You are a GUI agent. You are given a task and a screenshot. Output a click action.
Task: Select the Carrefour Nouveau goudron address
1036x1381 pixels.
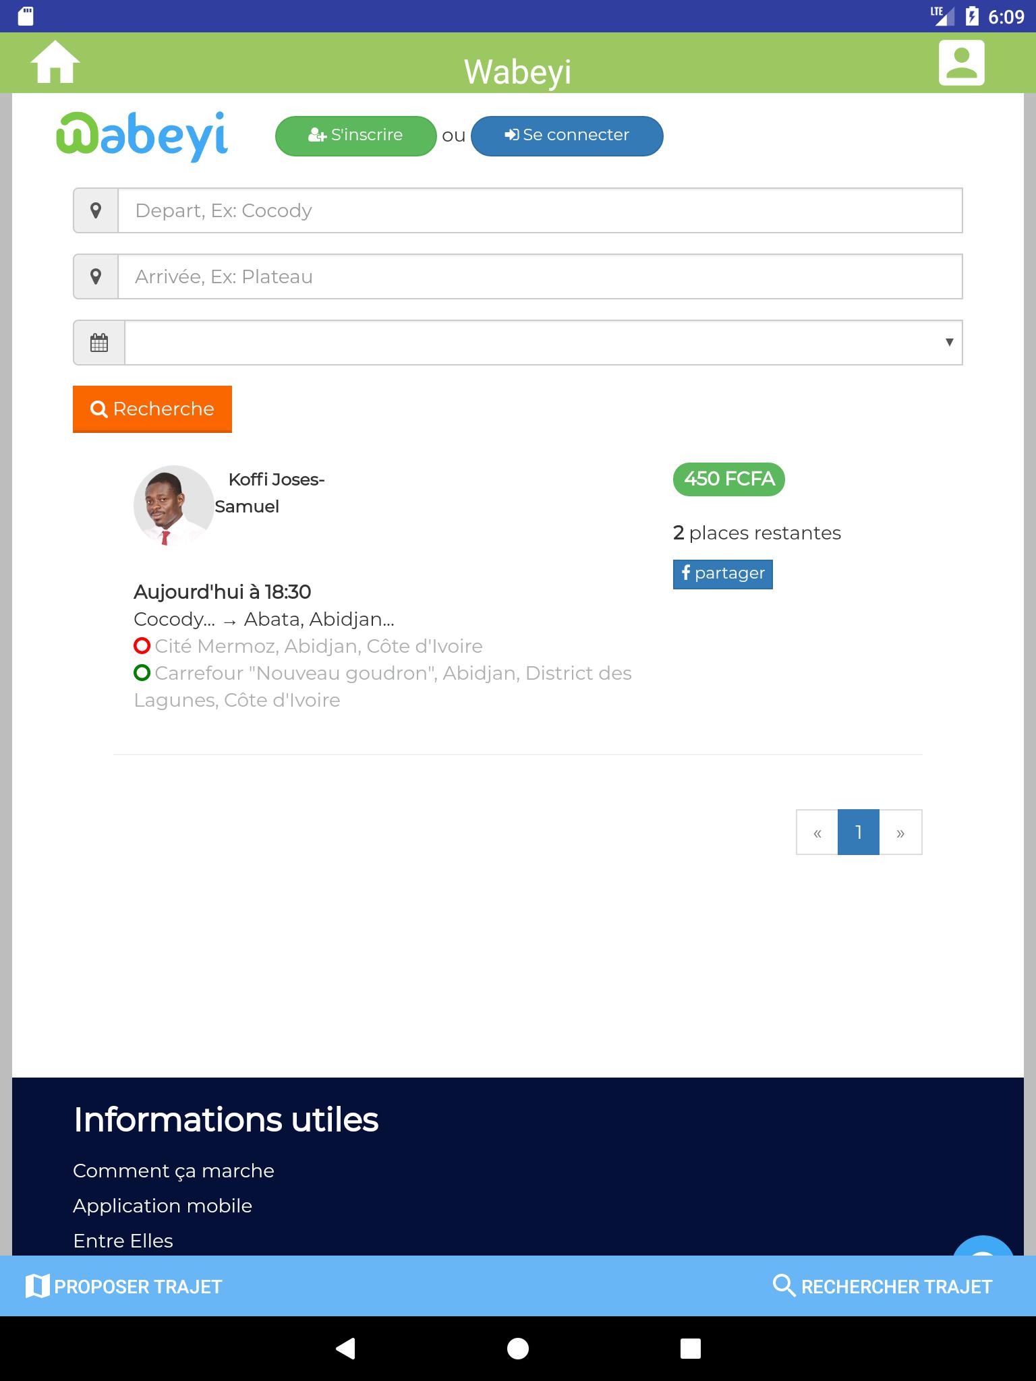382,686
